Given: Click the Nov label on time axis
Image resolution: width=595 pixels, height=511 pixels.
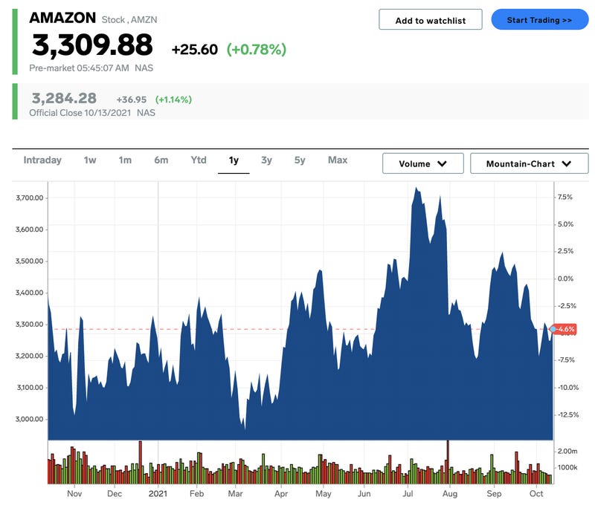Looking at the screenshot, I should (74, 494).
